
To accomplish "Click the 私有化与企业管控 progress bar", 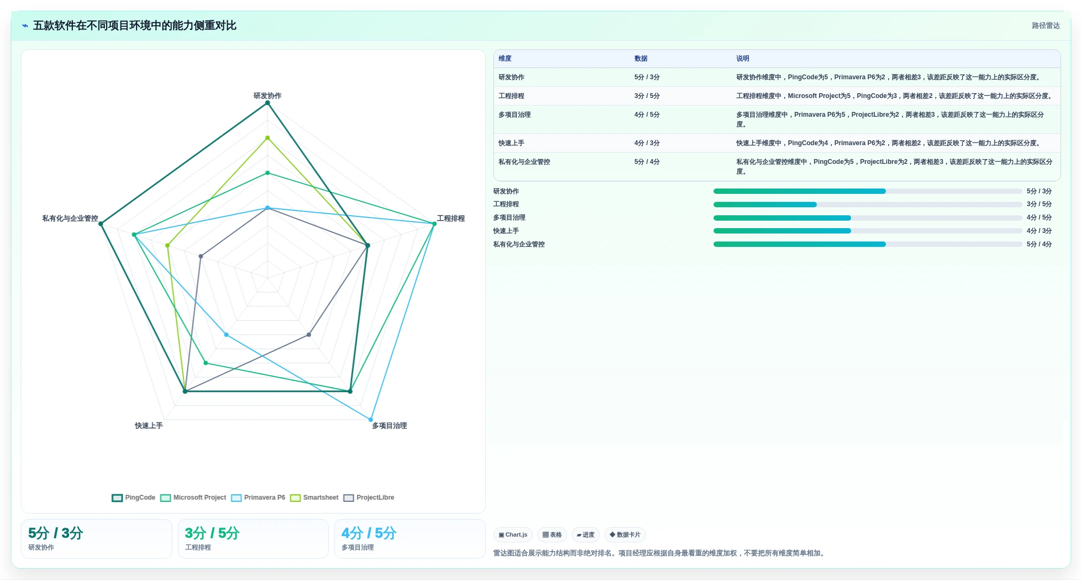I will click(868, 244).
